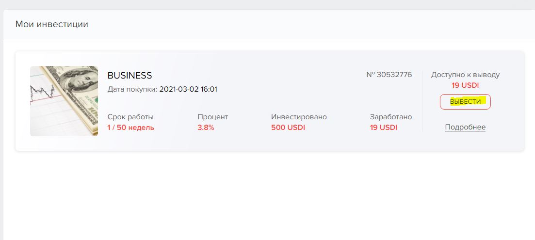Select the BUSINESS plan title
The image size is (535, 240).
tap(130, 76)
